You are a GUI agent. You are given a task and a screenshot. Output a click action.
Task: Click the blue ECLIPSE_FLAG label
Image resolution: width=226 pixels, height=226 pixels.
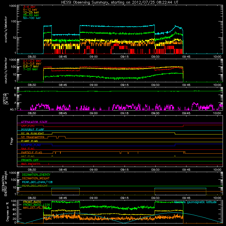pos(31,145)
